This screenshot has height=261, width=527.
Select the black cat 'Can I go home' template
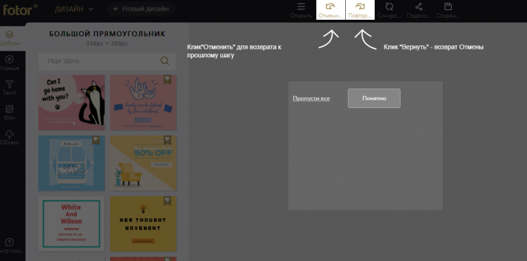tap(72, 102)
